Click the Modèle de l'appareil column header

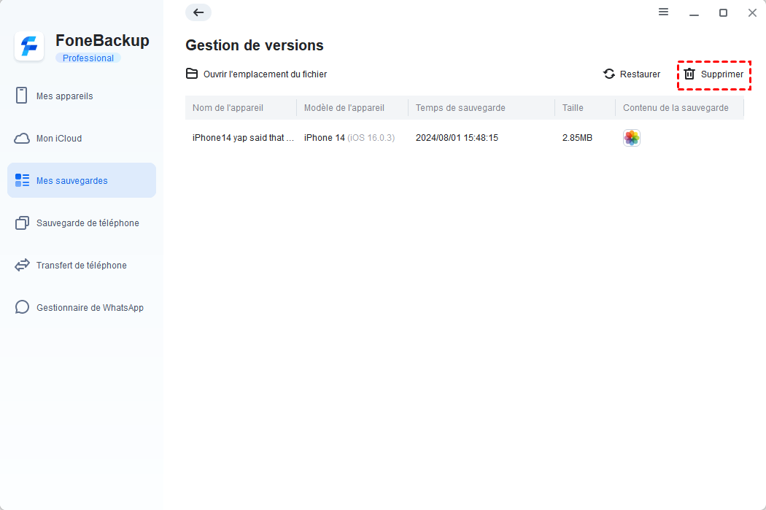(344, 108)
